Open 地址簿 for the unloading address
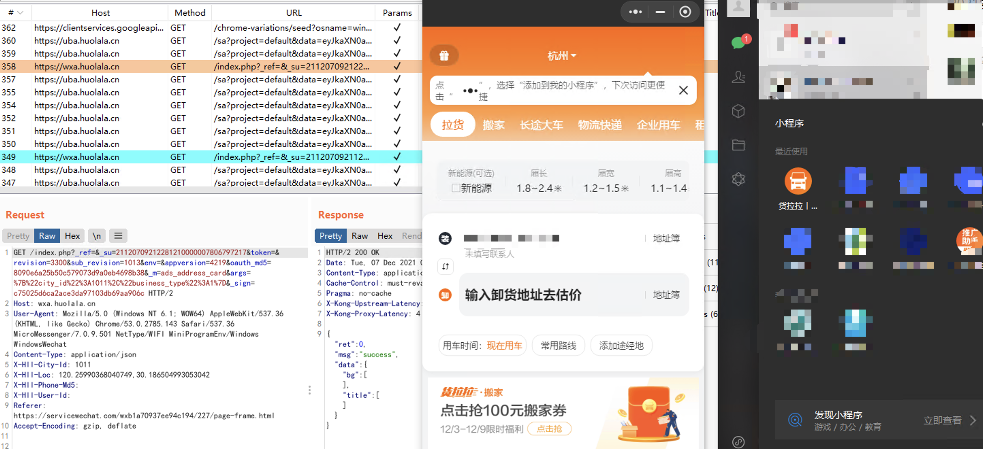This screenshot has width=983, height=449. [666, 295]
